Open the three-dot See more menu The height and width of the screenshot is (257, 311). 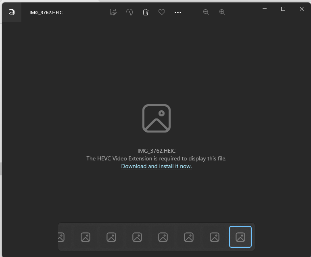(x=178, y=12)
